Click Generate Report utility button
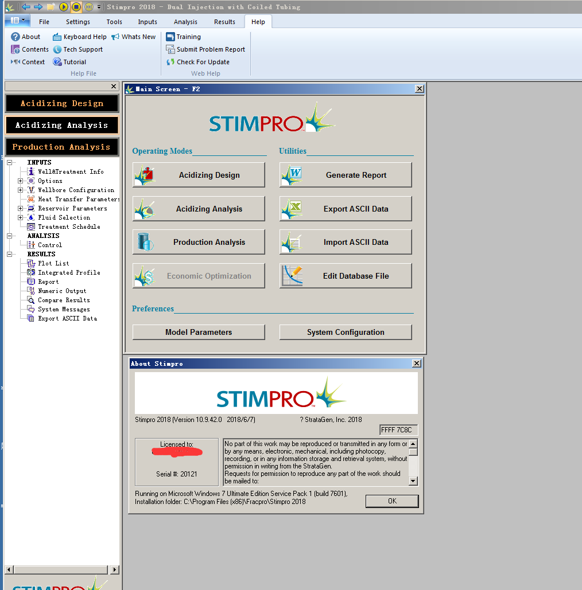The width and height of the screenshot is (582, 590). 346,175
